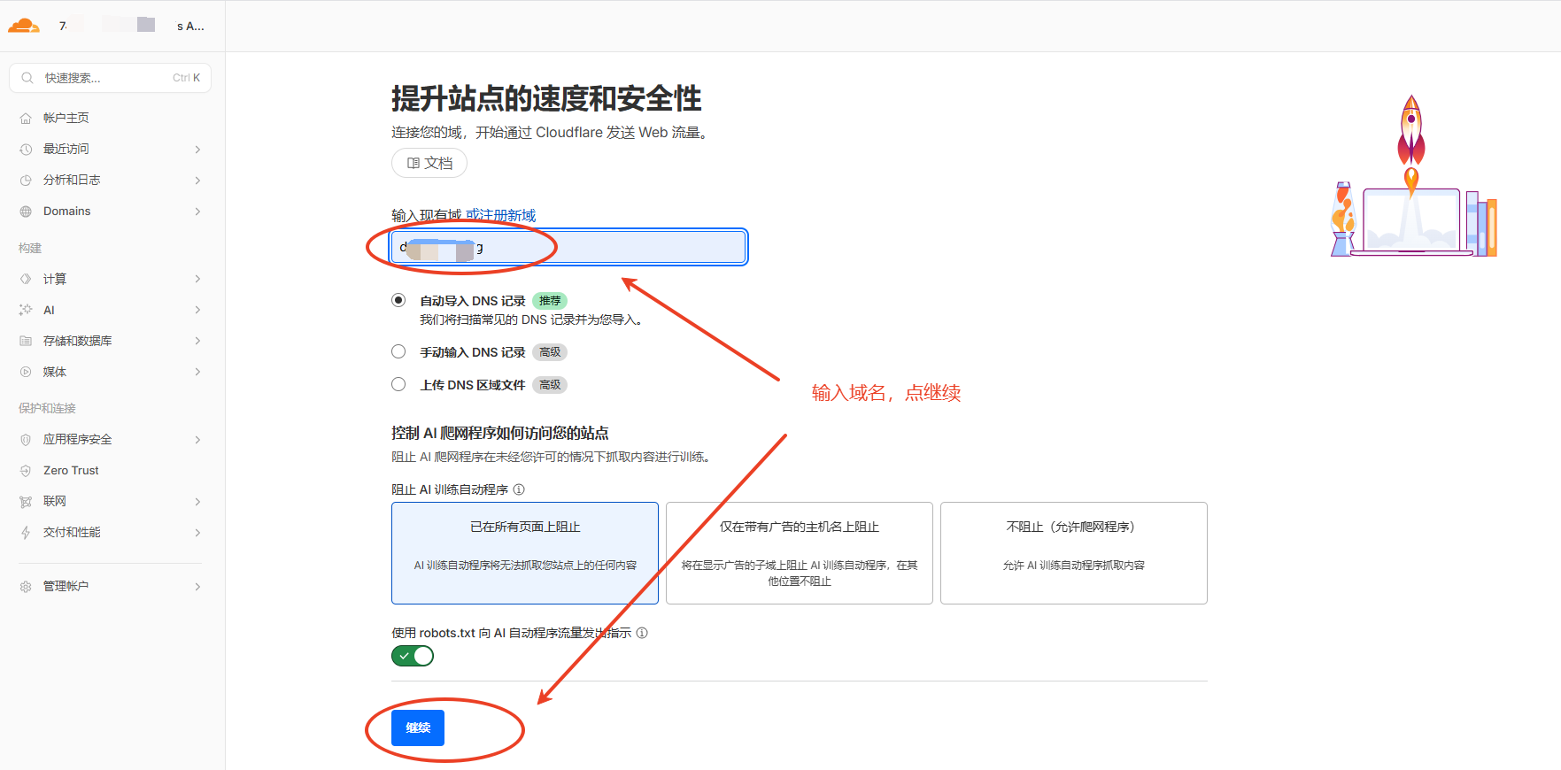The height and width of the screenshot is (770, 1561).
Task: Expand the 存储和数据库 sidebar chevron
Action: pos(197,341)
